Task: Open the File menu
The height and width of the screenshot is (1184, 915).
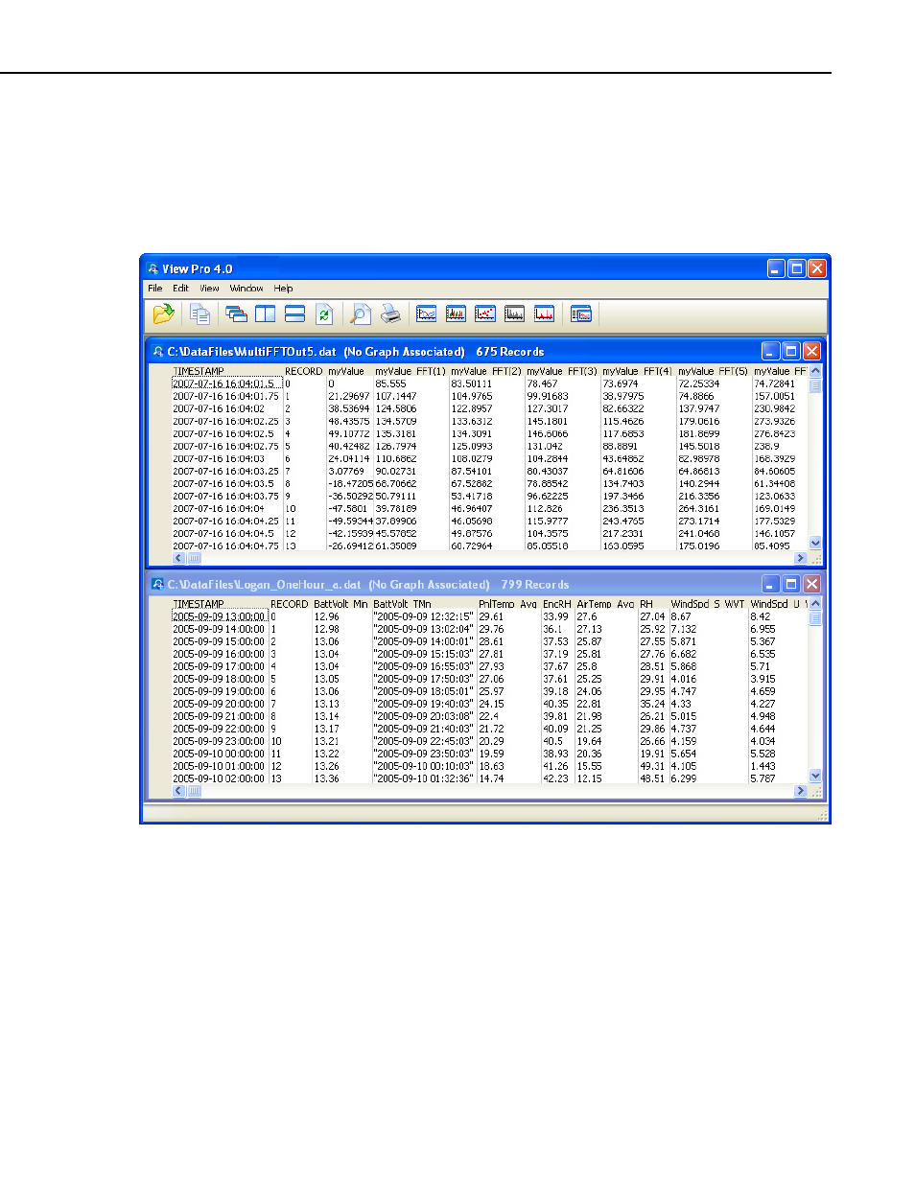Action: click(154, 288)
